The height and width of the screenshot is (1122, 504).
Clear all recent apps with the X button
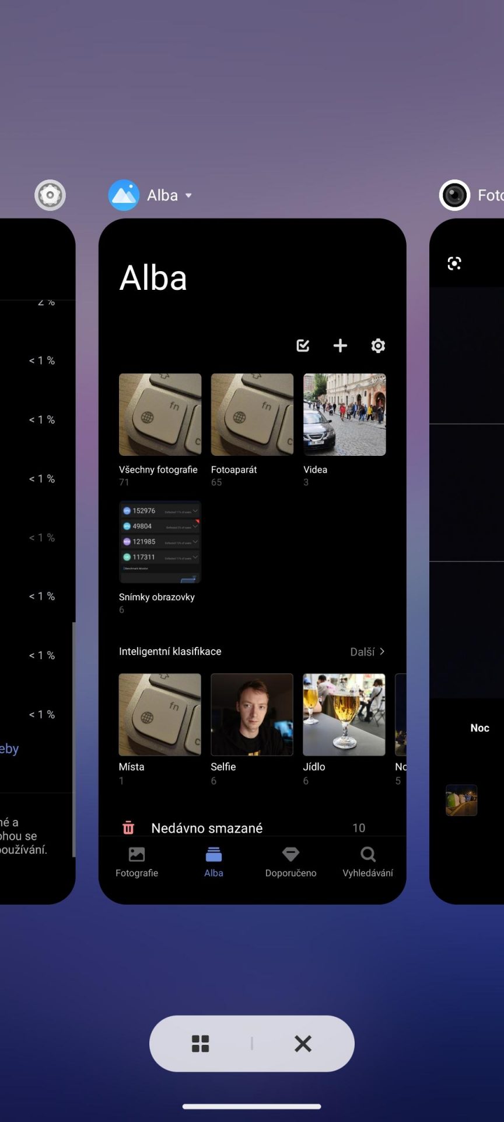303,1044
